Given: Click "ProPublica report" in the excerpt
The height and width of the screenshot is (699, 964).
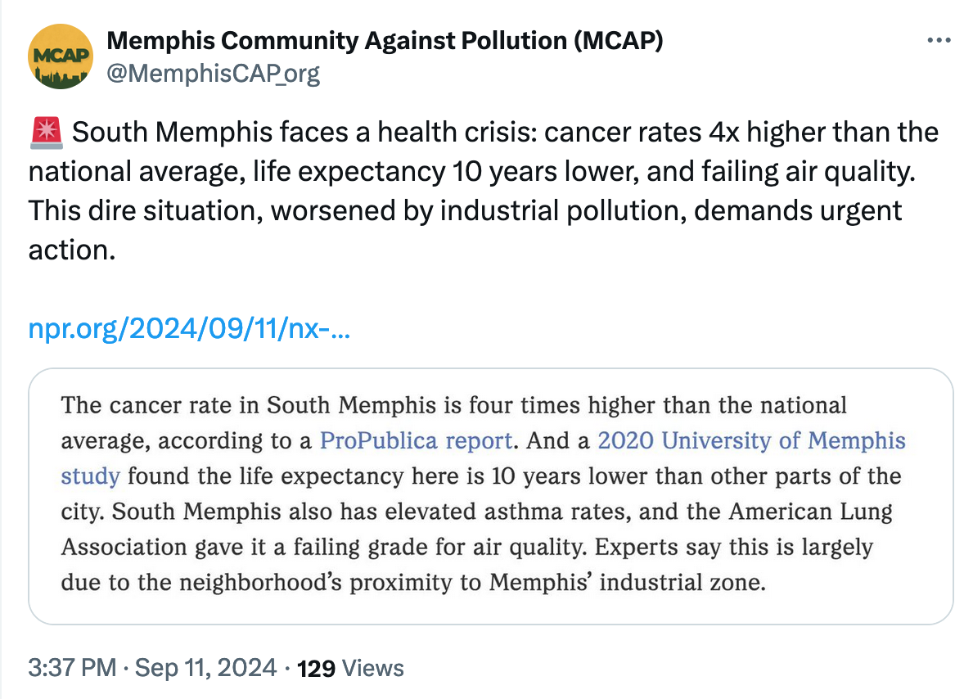Looking at the screenshot, I should point(416,440).
